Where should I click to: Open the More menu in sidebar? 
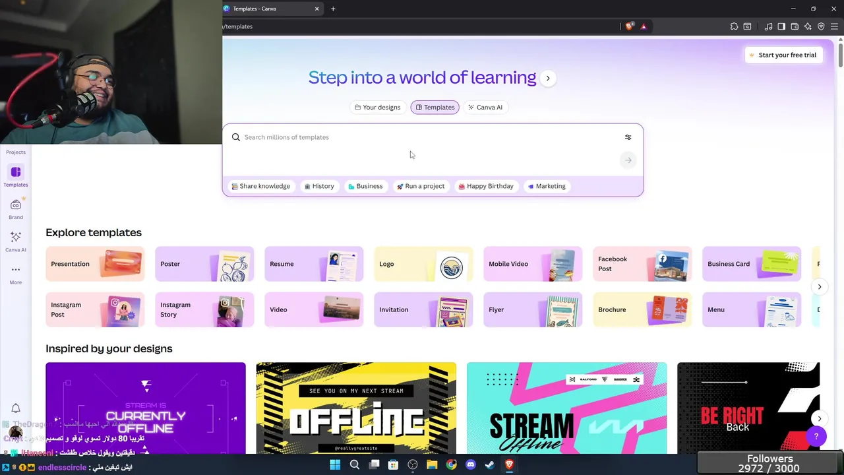pos(16,274)
